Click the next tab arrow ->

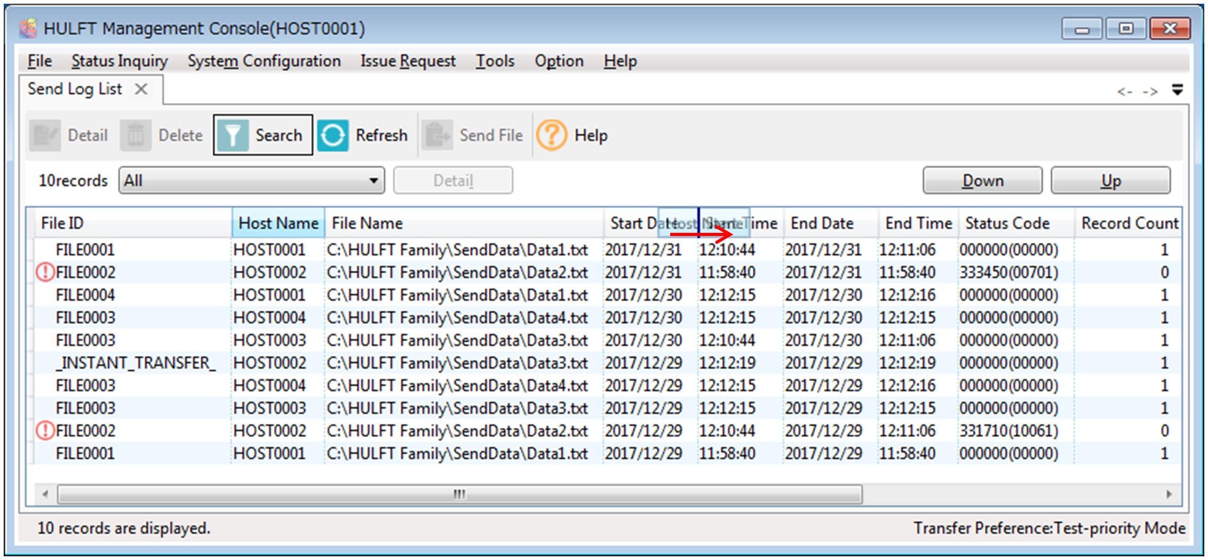[x=1150, y=92]
